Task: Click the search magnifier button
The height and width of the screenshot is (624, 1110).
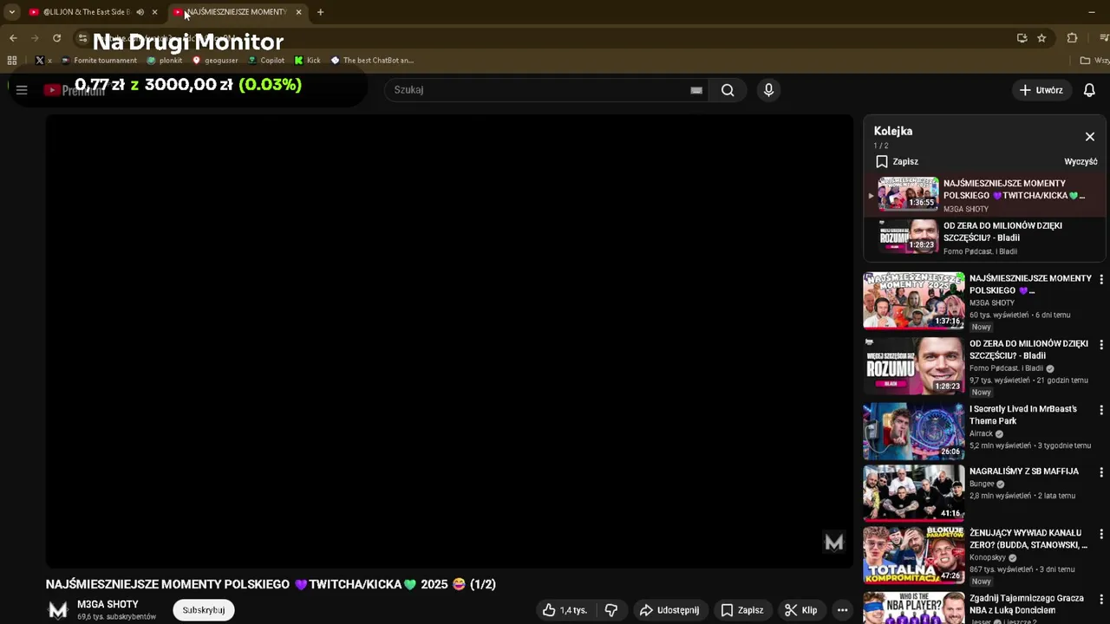Action: coord(728,90)
